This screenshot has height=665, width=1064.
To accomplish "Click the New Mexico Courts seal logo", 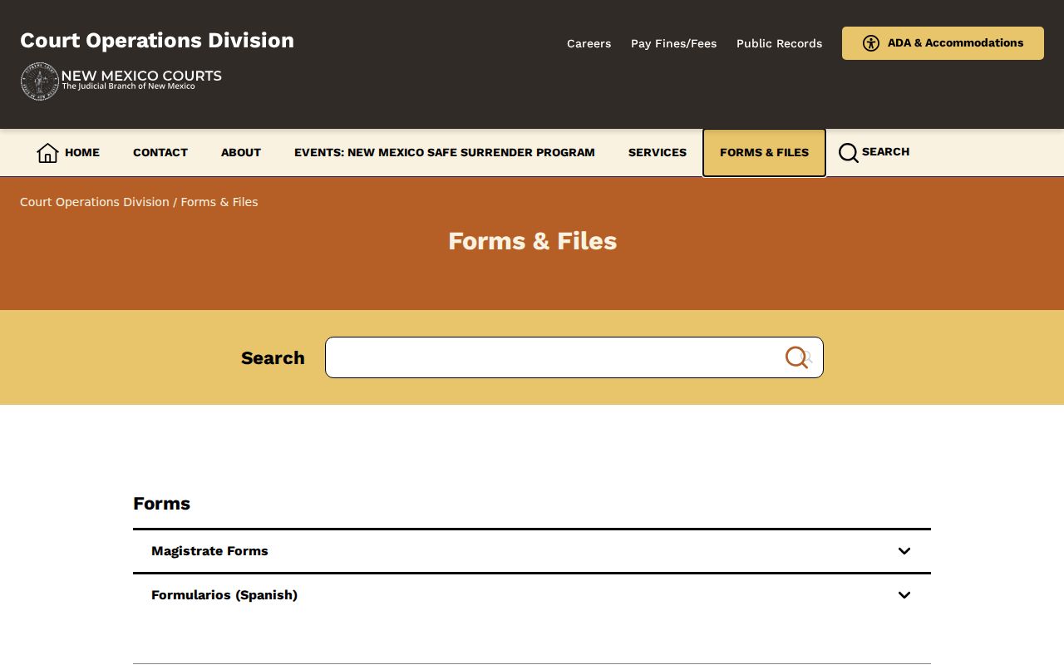I will (x=40, y=81).
